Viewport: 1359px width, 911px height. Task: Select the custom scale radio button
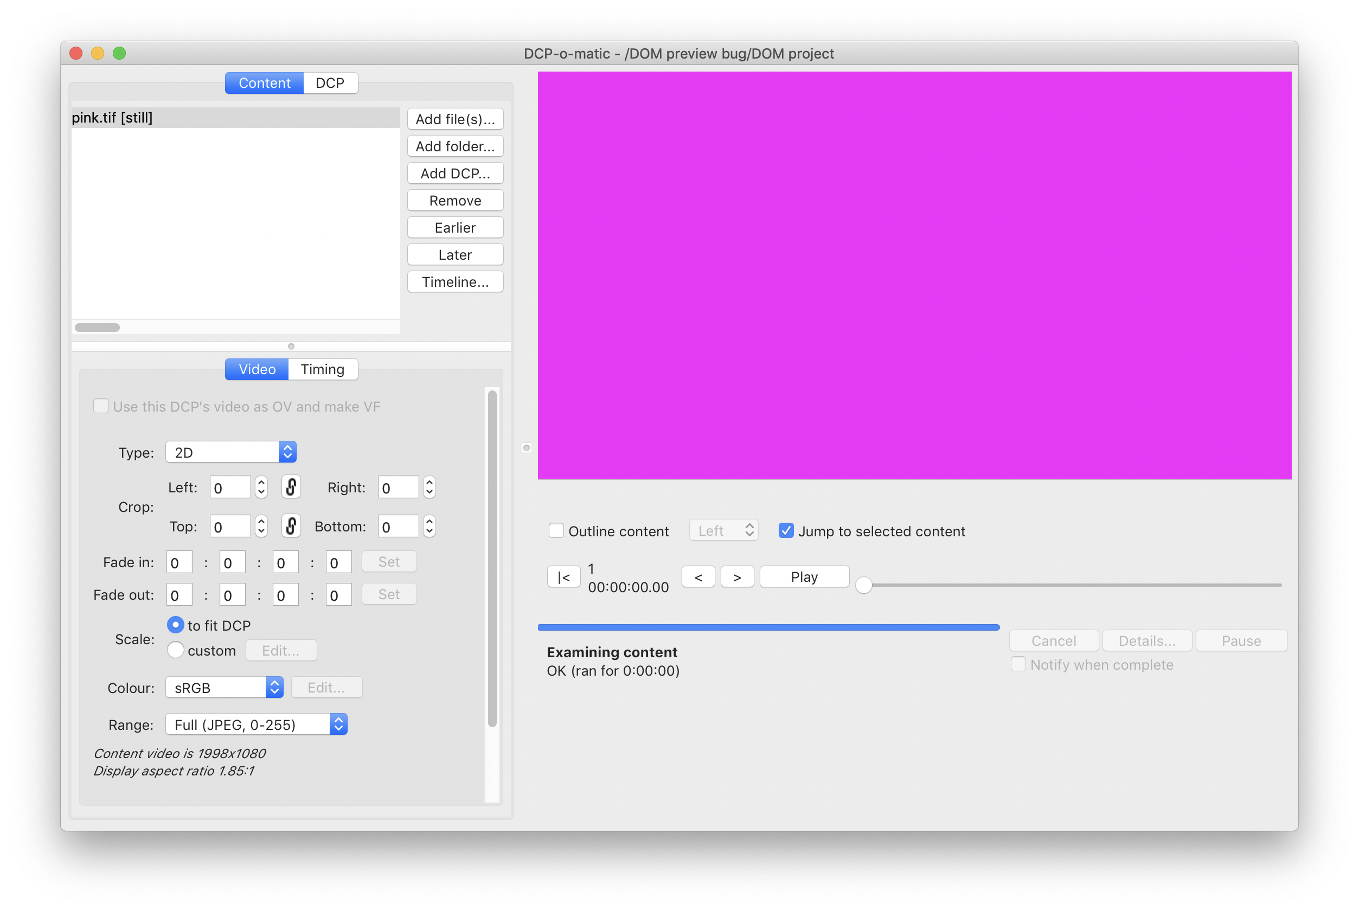pos(176,650)
